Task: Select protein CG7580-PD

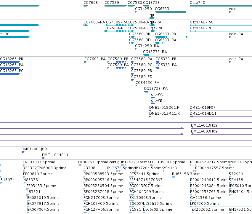Action: coord(142,77)
